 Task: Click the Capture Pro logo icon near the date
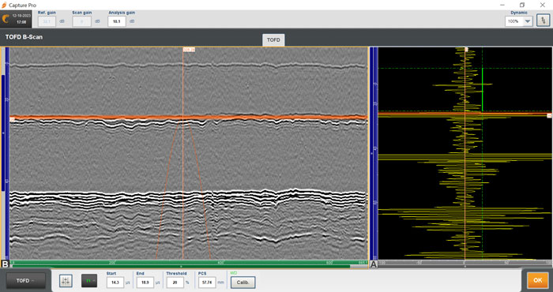(6, 19)
